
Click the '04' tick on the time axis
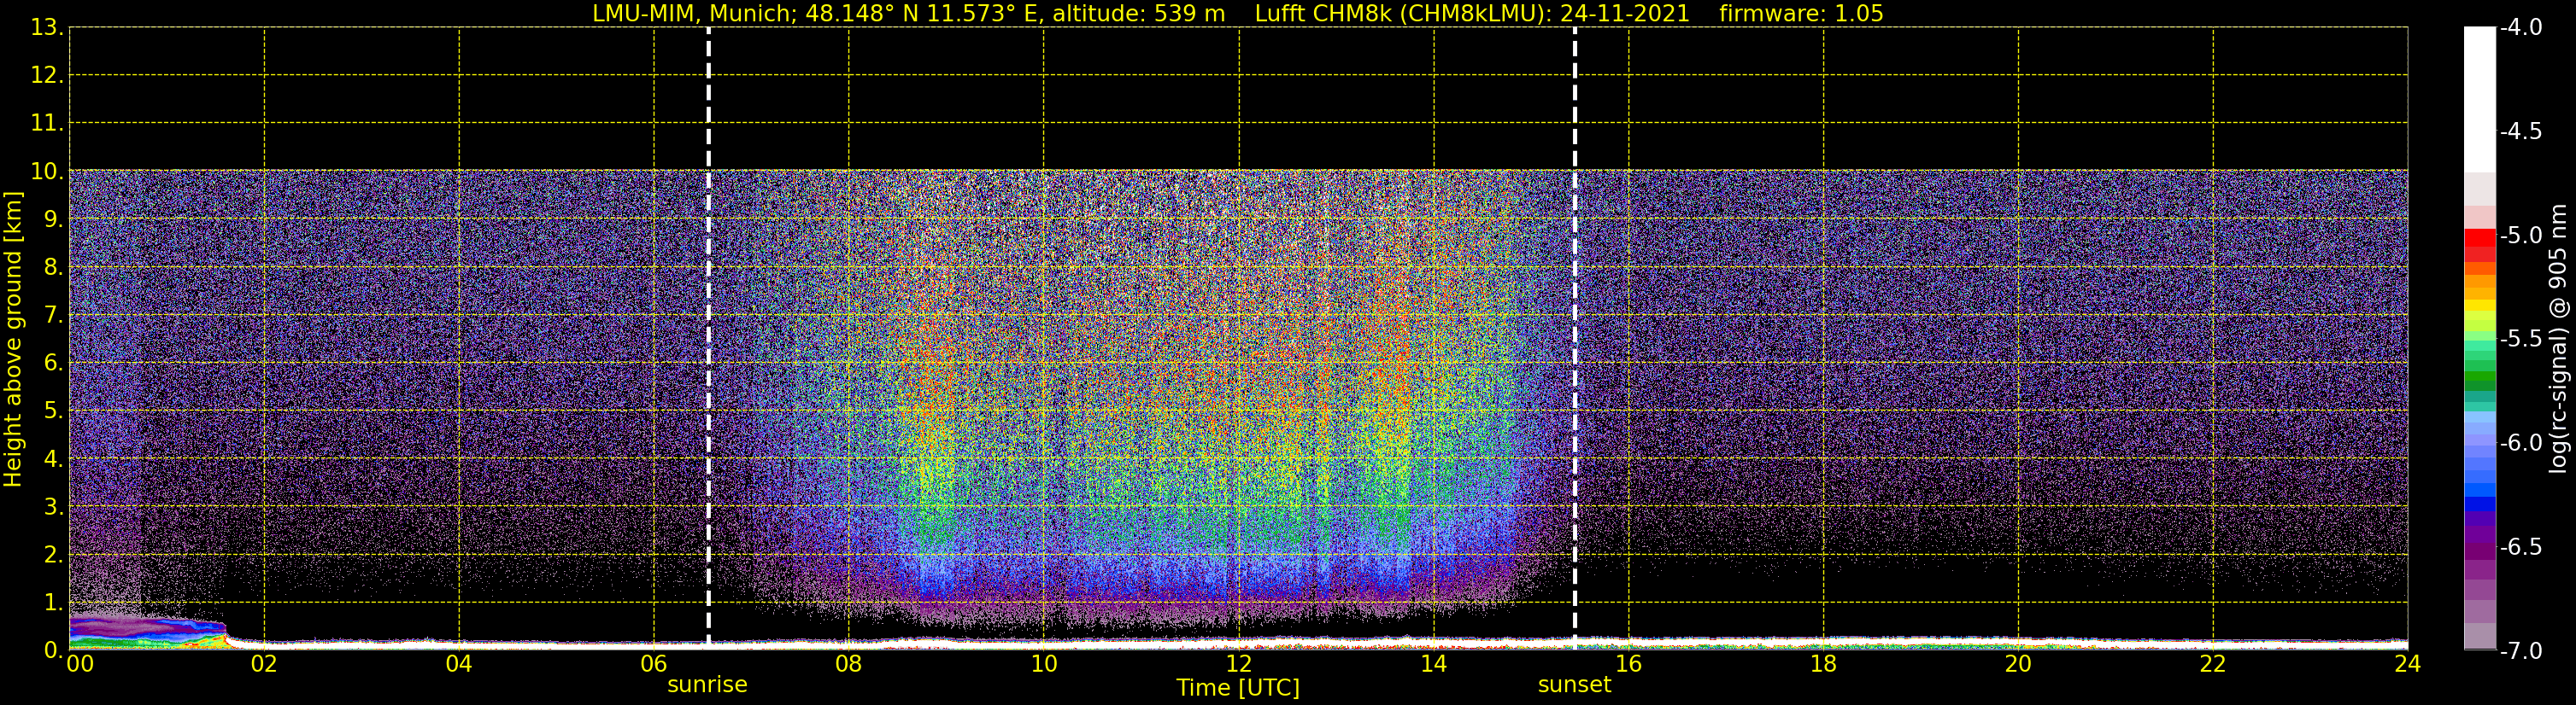459,664
